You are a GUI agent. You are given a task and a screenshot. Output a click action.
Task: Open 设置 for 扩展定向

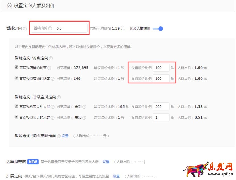click(x=116, y=176)
